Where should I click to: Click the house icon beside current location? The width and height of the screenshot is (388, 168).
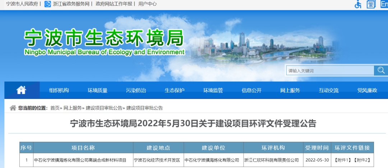click(13, 108)
